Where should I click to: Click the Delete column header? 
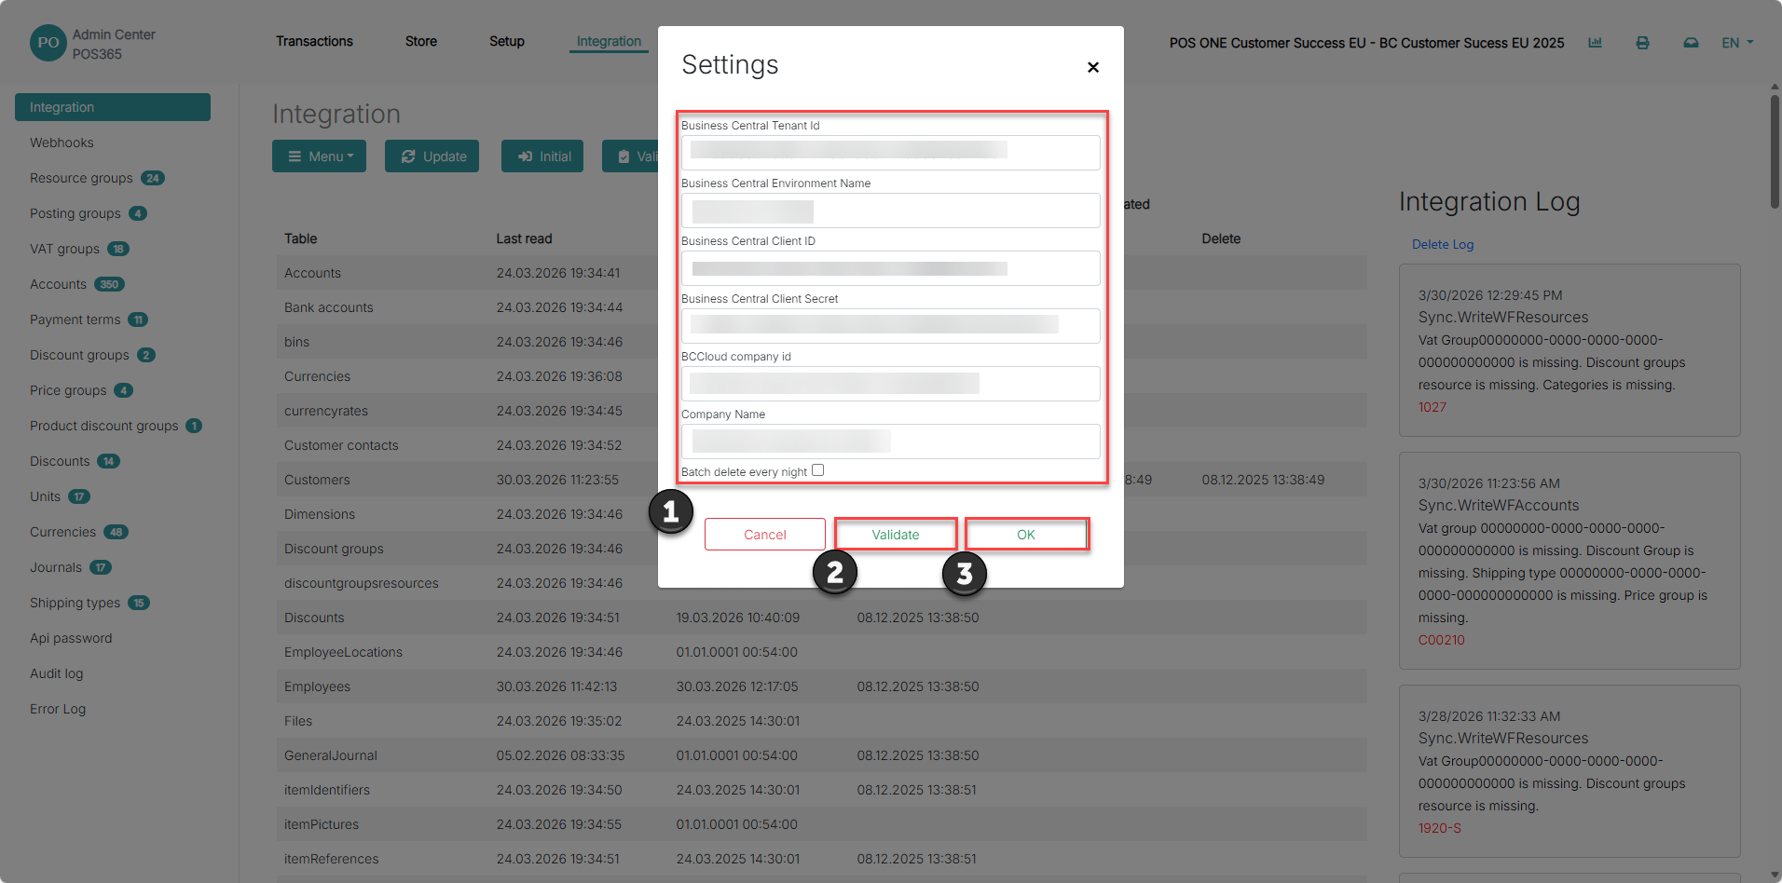tap(1221, 238)
